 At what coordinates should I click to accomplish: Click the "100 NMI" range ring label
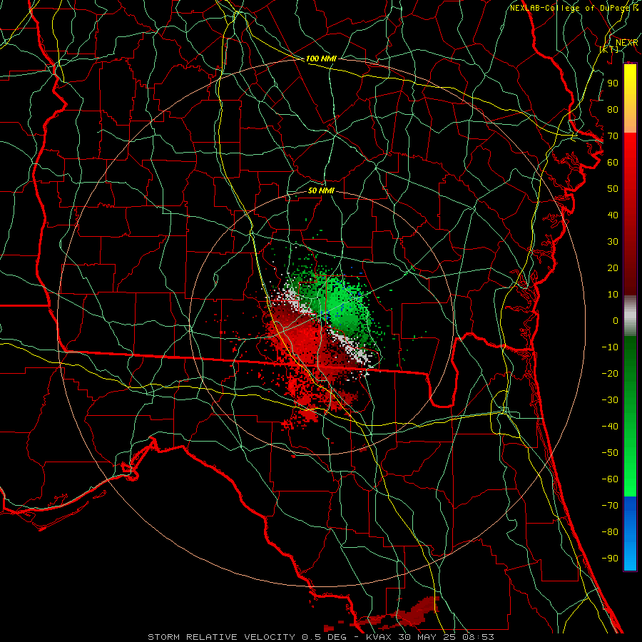point(321,58)
